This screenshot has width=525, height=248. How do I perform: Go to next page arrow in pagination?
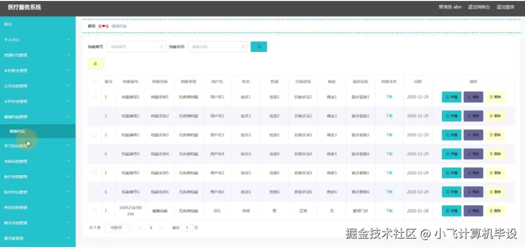162,228
